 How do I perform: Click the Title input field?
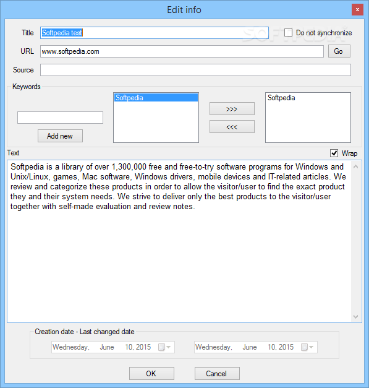[x=155, y=33]
